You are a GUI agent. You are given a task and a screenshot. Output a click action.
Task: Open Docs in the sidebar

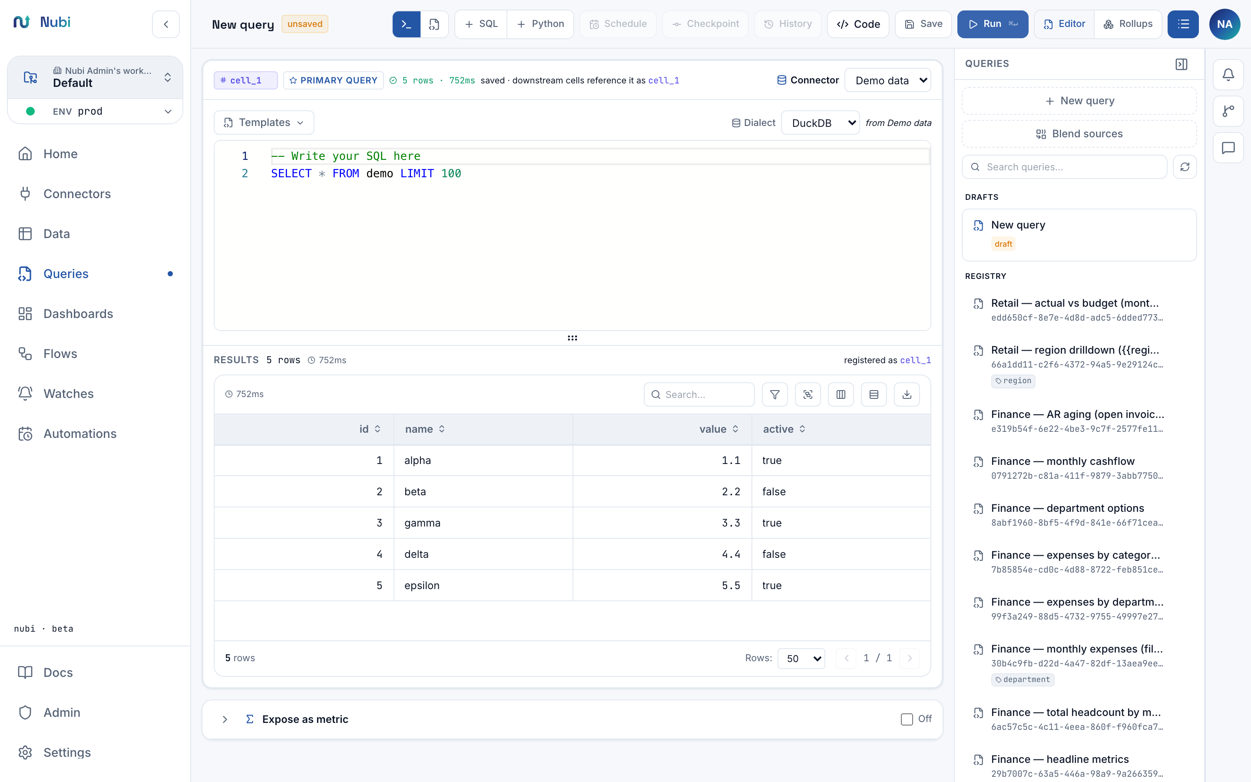tap(95, 673)
